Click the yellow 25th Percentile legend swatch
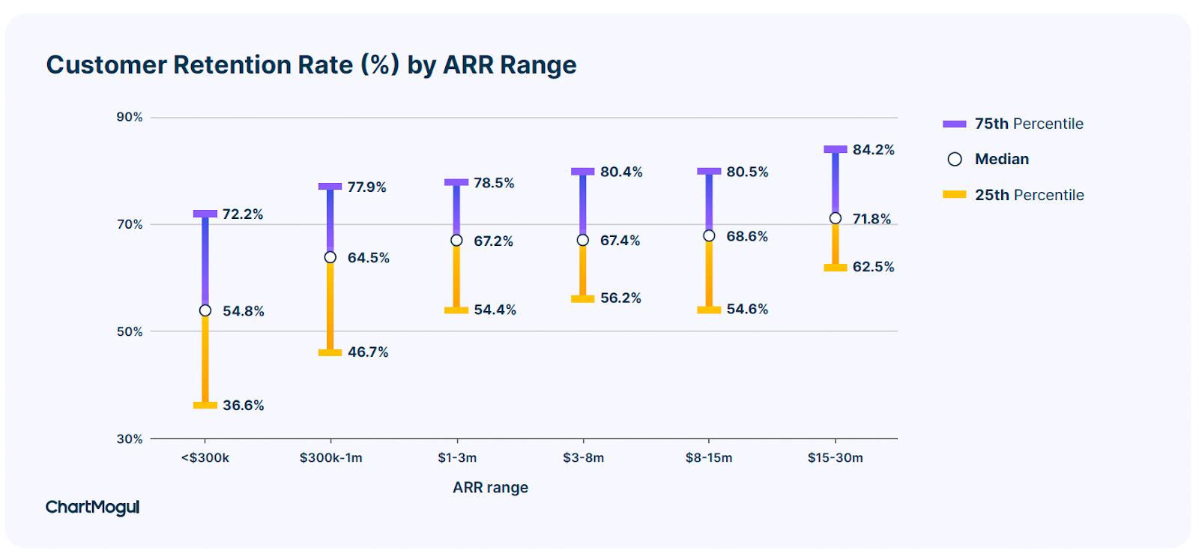The image size is (1199, 557). (955, 195)
